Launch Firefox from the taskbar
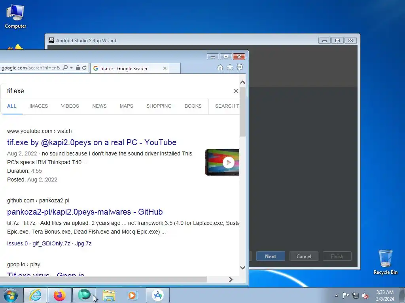405x303 pixels. (x=59, y=295)
